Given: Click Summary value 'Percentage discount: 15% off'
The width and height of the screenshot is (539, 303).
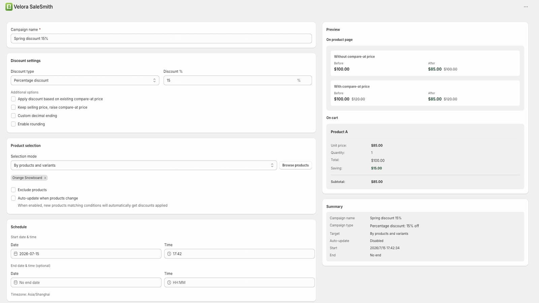Looking at the screenshot, I should coord(394,226).
